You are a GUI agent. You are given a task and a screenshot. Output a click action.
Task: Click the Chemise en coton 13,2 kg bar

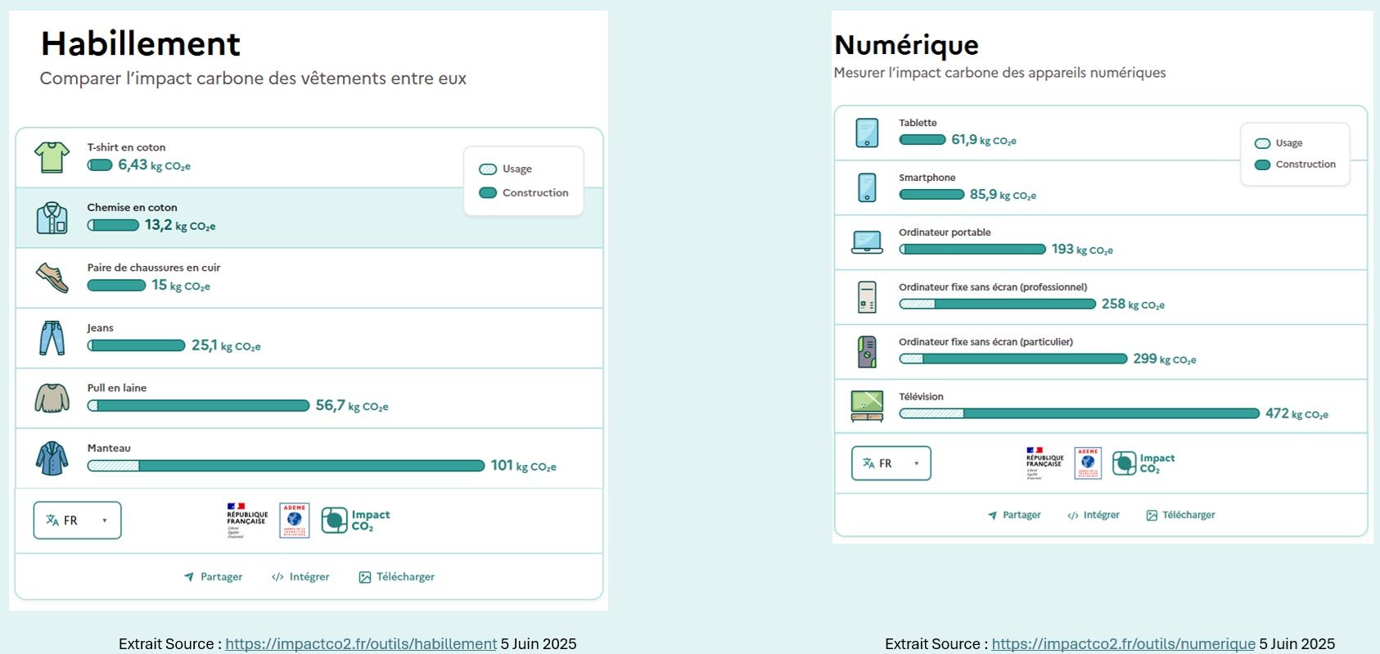click(x=113, y=225)
